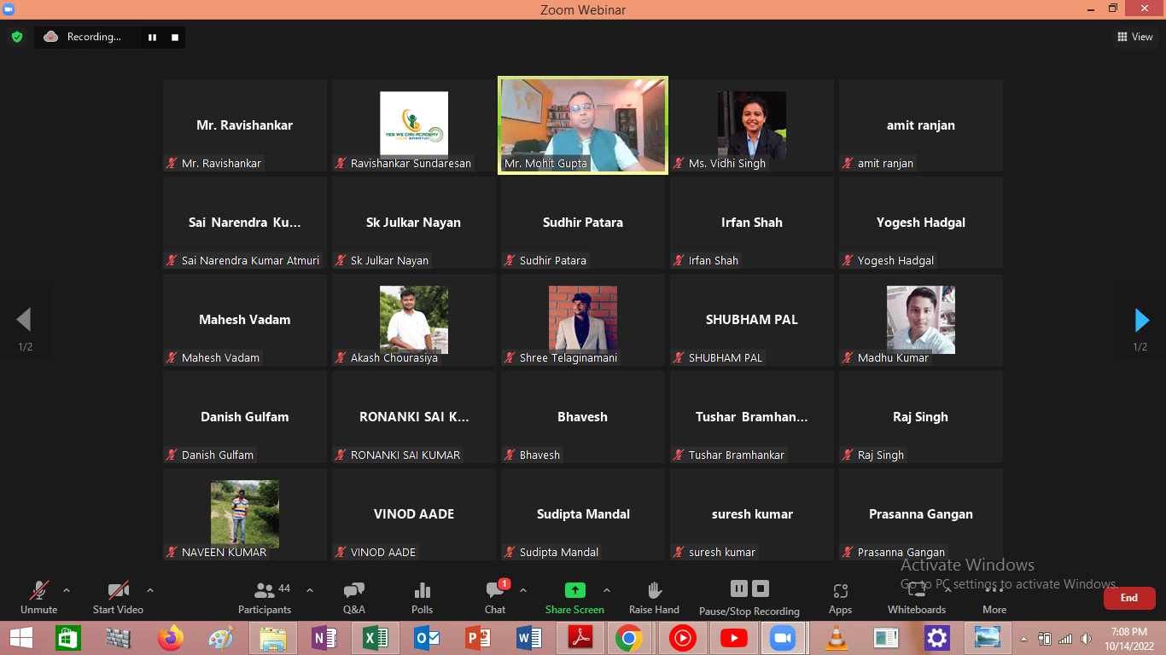Expand video options arrow beside Start Video
This screenshot has height=655, width=1166.
coord(150,590)
